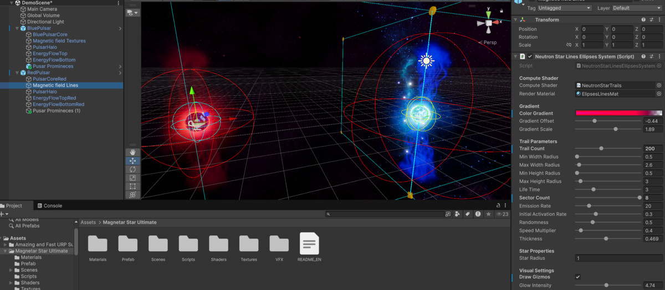Open search-in-window icon next to search field

coord(448,214)
